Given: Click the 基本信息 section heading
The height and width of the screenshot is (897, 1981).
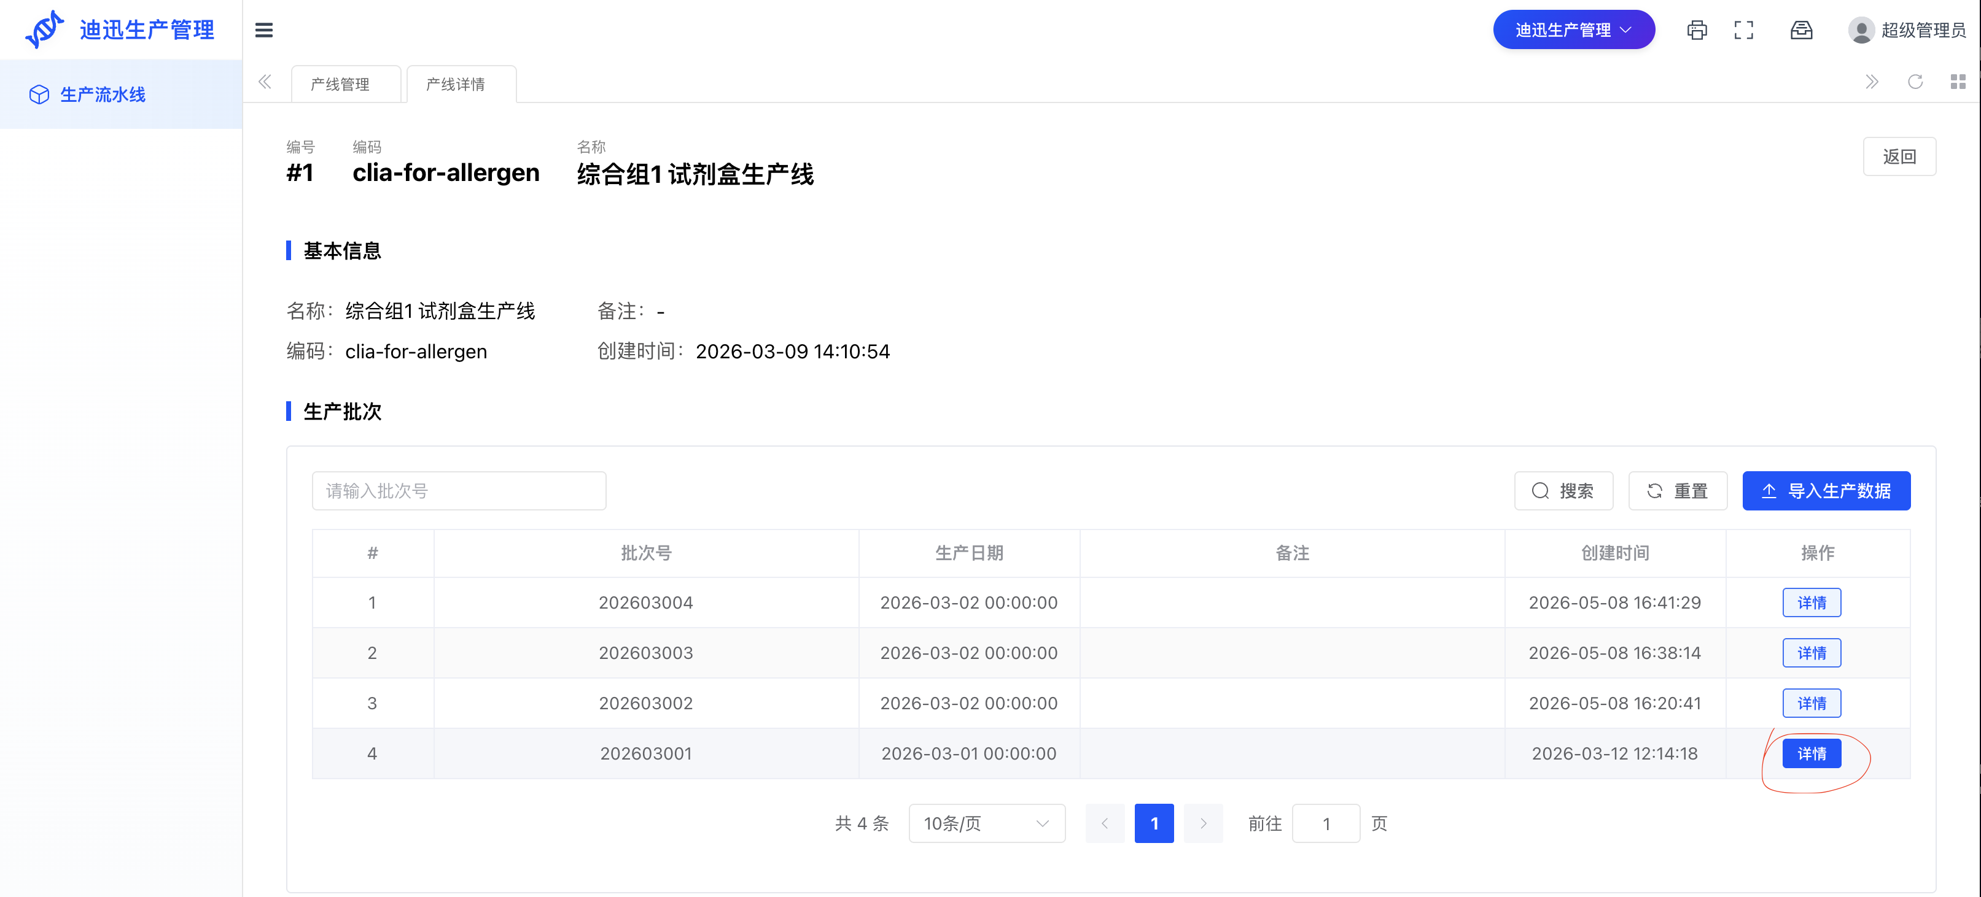Looking at the screenshot, I should point(342,250).
